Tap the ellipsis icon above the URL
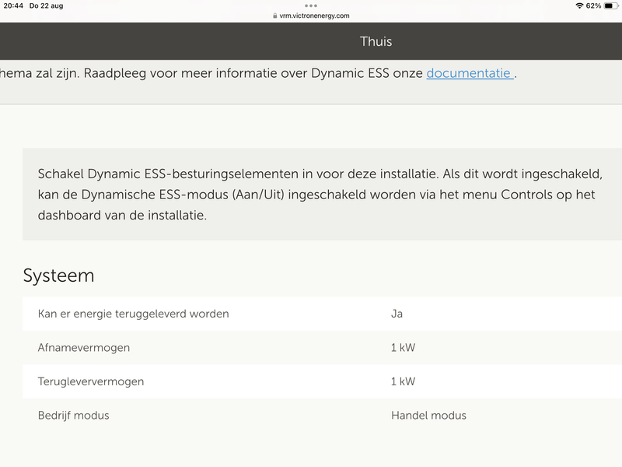Screen dimensions: 622x467 click(311, 6)
